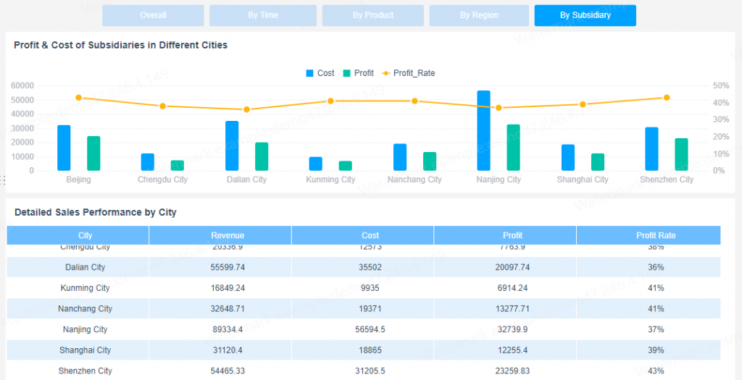The image size is (742, 380).
Task: Select Shenzhen City profit bar
Action: [681, 155]
